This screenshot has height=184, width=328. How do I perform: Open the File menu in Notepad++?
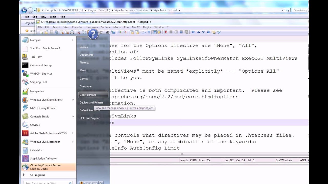(x=40, y=27)
